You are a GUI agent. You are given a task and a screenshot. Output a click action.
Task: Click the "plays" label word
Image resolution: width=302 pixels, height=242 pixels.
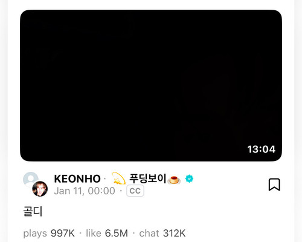[x=35, y=234]
